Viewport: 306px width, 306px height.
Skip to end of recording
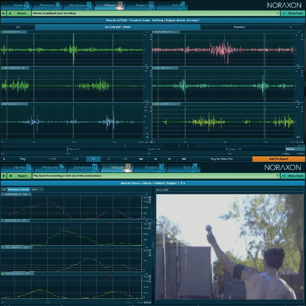[184, 159]
